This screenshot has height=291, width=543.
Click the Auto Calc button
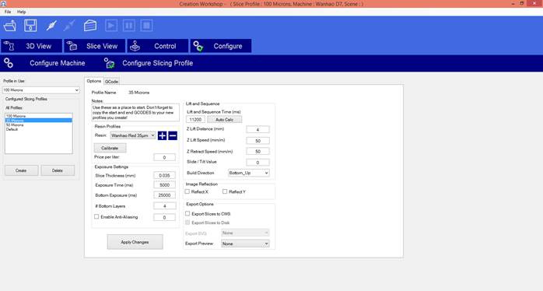click(x=224, y=120)
